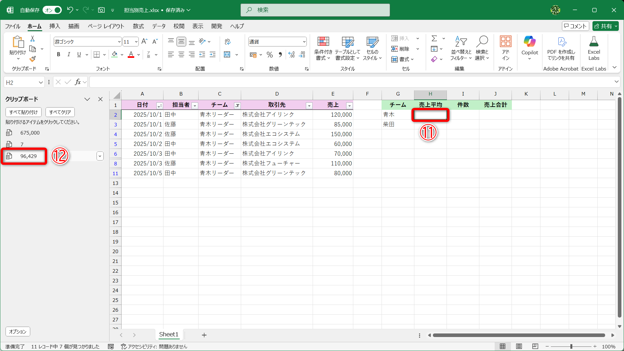624x351 pixels.
Task: Click the オートSUM (Σ) icon
Action: (x=435, y=38)
